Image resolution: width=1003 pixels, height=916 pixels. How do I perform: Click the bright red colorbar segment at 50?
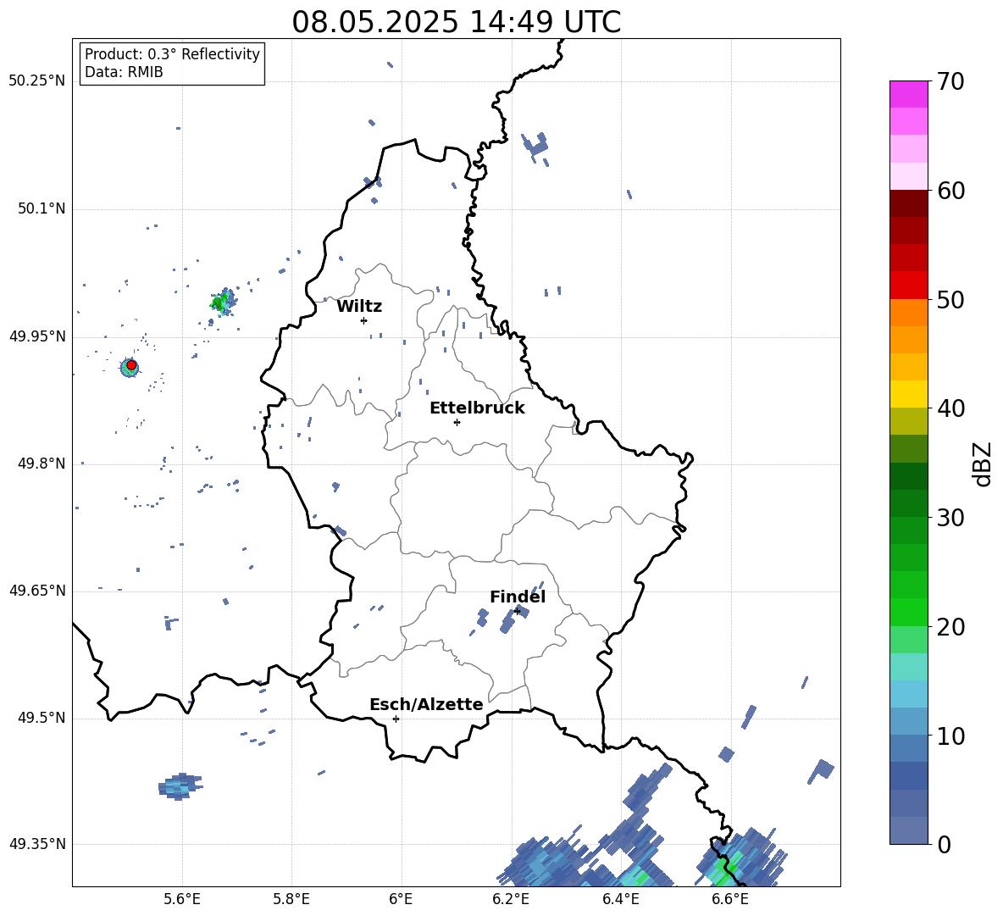pos(908,286)
